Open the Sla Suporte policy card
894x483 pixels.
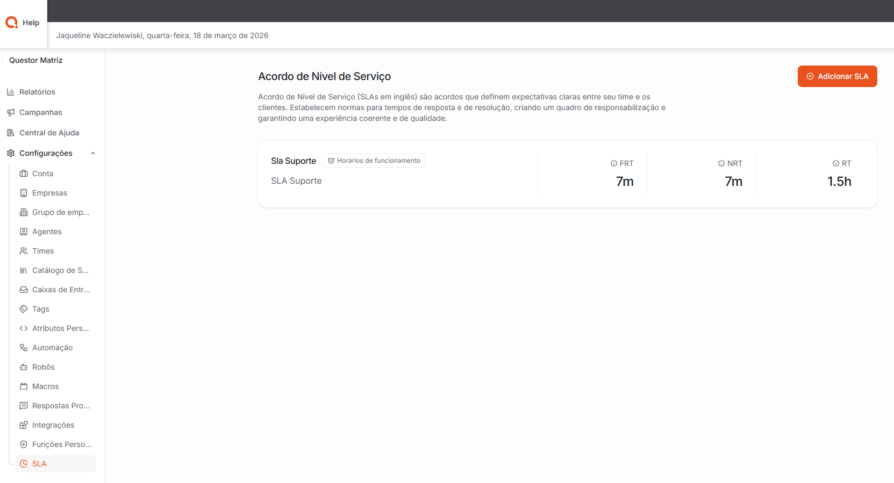click(x=294, y=161)
